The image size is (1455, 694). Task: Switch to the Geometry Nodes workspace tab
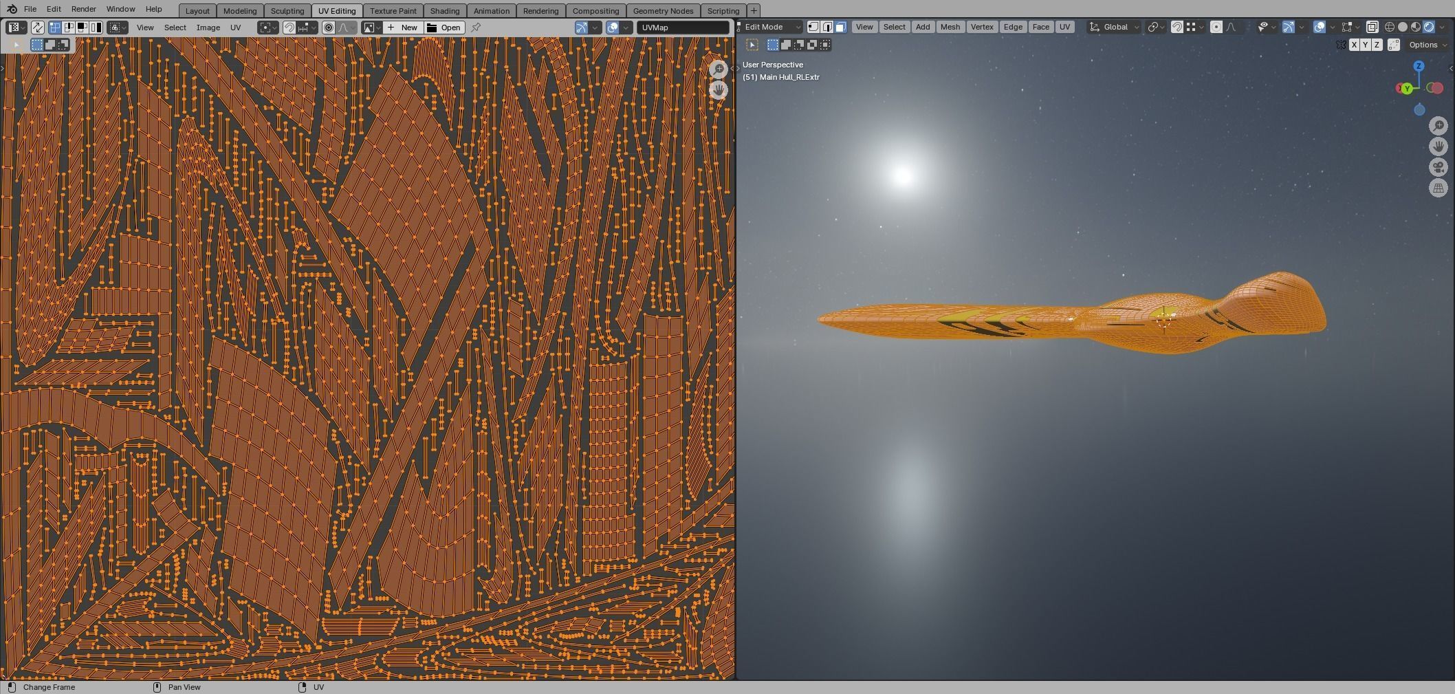pyautogui.click(x=663, y=11)
